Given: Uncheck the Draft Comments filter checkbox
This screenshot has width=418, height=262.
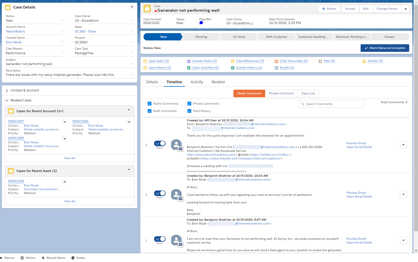Looking at the screenshot, I should tap(149, 111).
